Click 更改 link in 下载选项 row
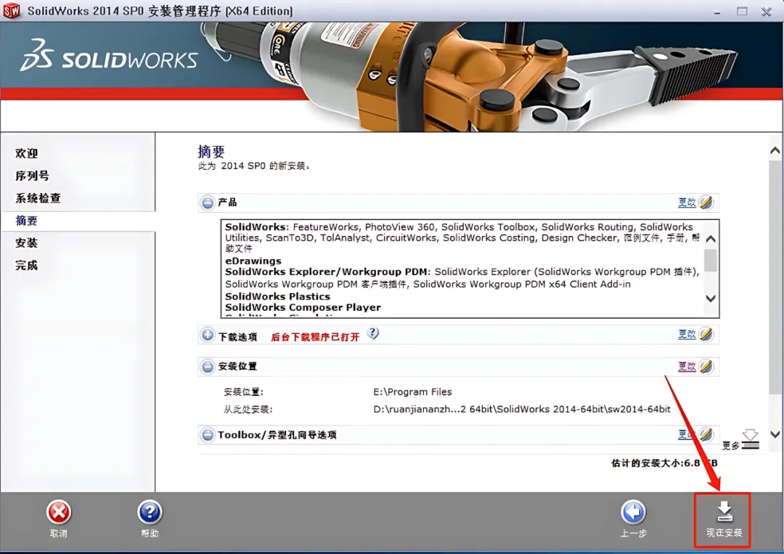 pyautogui.click(x=687, y=334)
